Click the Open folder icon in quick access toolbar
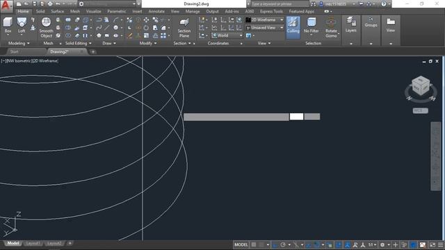445x250 pixels. click(x=26, y=4)
